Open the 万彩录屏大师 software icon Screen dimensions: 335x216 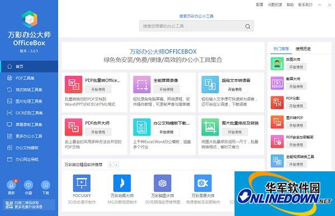click(203, 183)
